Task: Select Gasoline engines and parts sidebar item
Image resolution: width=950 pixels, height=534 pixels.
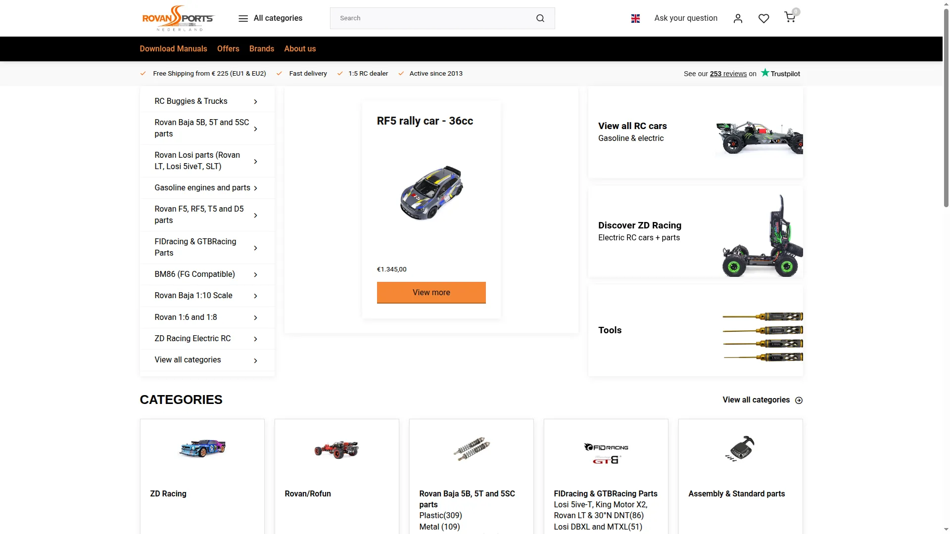Action: point(202,188)
